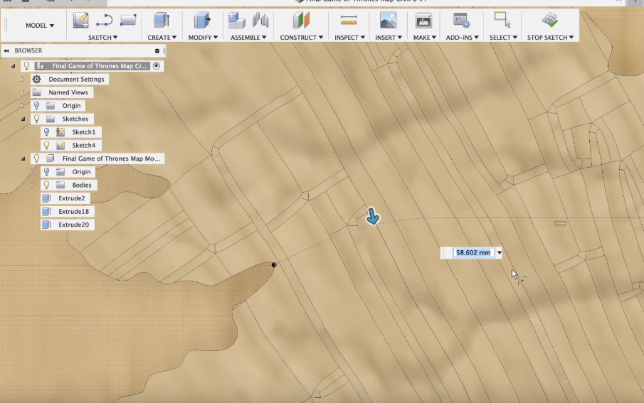The image size is (644, 403).
Task: Click the BROWSER panel title
Action: pyautogui.click(x=28, y=50)
